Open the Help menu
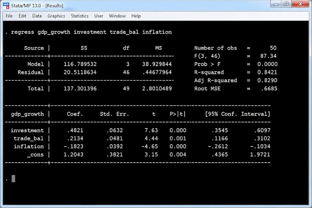The height and width of the screenshot is (208, 312). [136, 16]
